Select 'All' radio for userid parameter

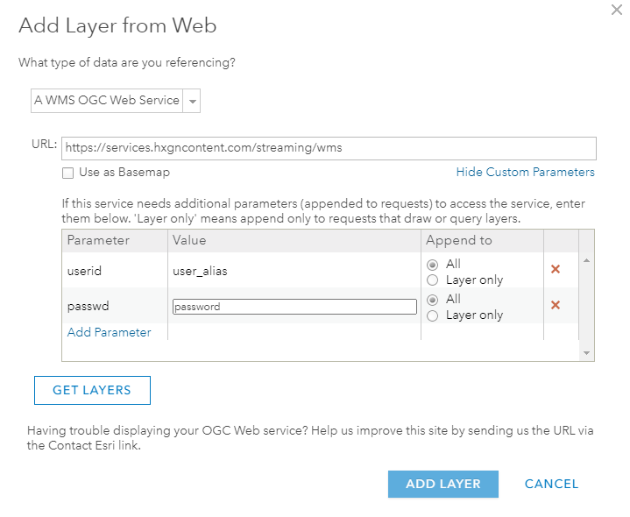click(433, 265)
